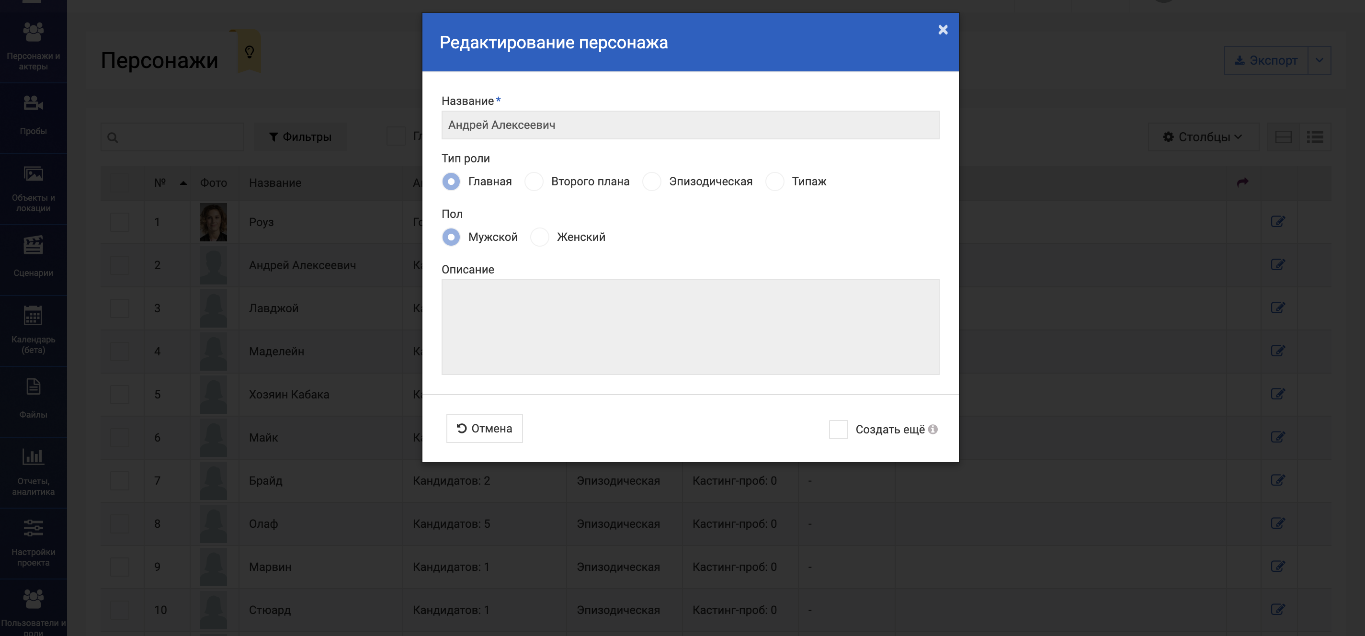The image size is (1365, 636).
Task: Click the share arrow icon in table header
Action: click(x=1242, y=182)
